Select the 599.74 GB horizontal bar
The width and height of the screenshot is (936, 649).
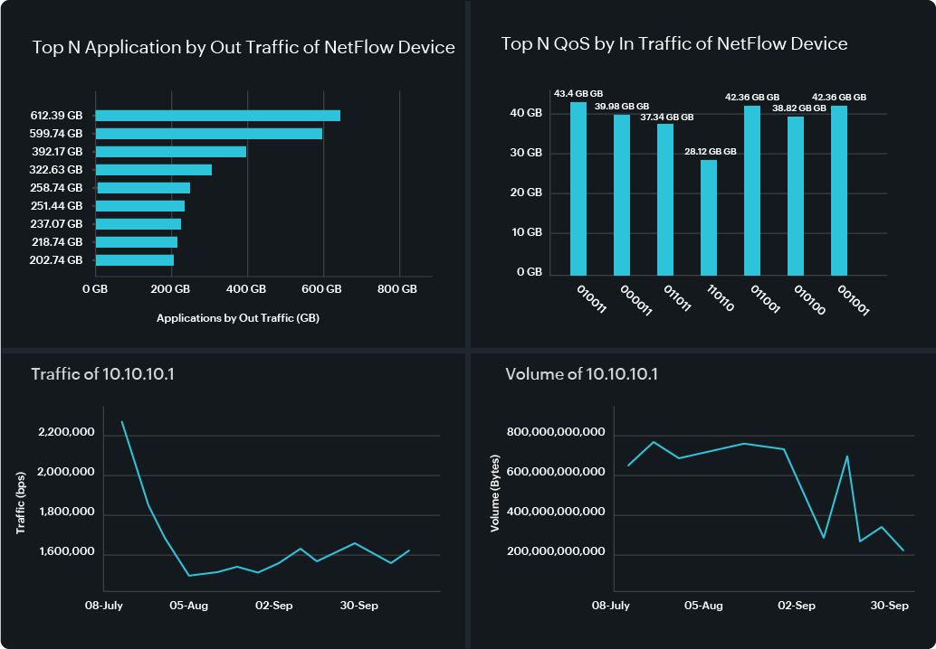[x=208, y=134]
